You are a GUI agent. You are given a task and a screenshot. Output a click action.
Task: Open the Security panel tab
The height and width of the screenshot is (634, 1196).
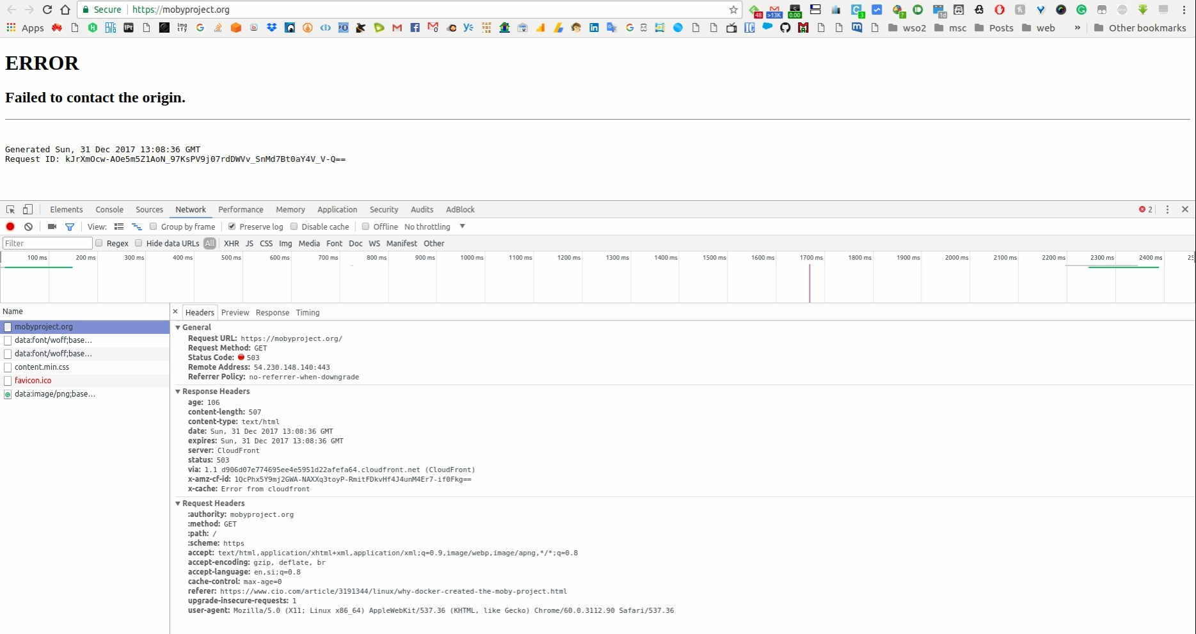(x=384, y=209)
